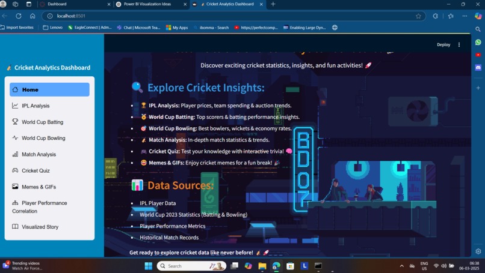Open Cricket Quiz page
The height and width of the screenshot is (273, 485).
(x=49, y=170)
